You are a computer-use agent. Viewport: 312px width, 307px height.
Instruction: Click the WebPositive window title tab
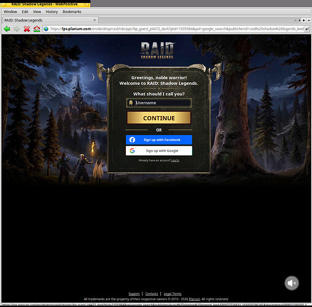[x=45, y=4]
